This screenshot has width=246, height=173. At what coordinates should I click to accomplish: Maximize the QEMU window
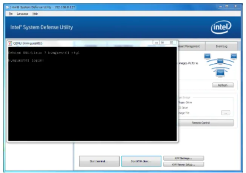pos(162,43)
